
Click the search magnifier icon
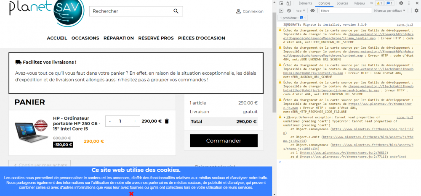point(176,11)
